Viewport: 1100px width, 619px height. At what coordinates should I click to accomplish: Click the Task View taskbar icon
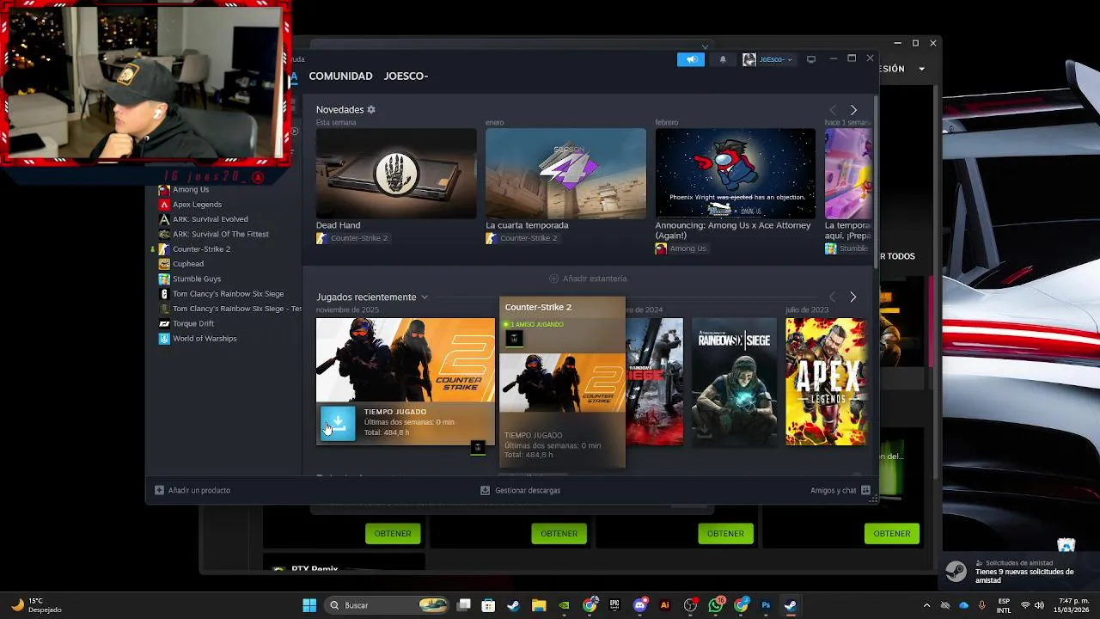(463, 605)
